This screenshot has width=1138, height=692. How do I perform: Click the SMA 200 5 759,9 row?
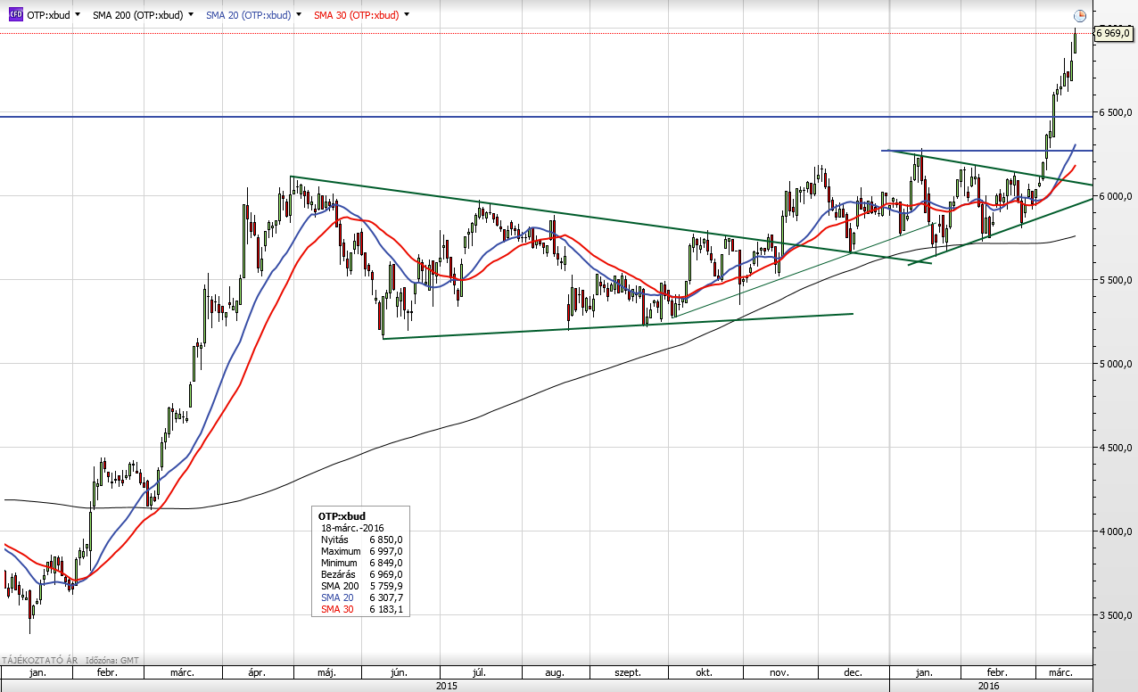[x=361, y=586]
